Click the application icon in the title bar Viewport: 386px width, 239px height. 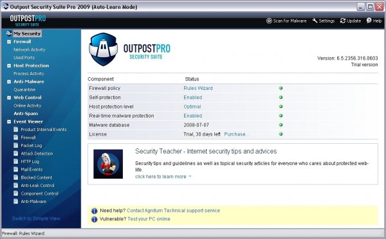(5, 6)
